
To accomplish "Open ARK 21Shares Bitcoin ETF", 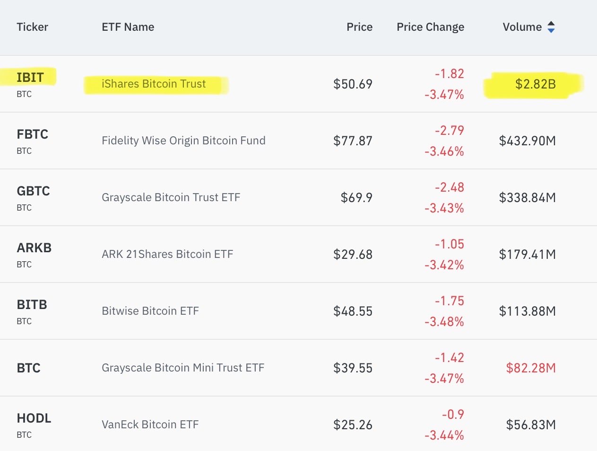I will coord(167,254).
